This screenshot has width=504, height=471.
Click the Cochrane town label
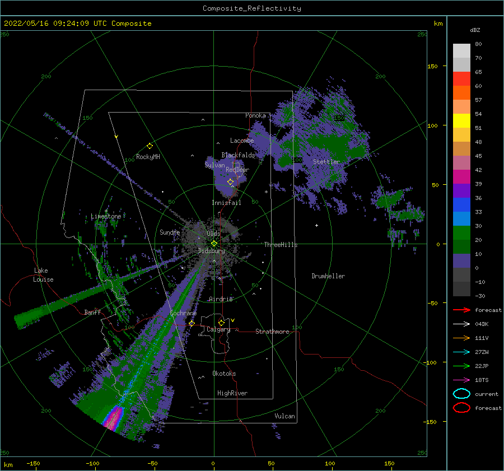coord(183,313)
